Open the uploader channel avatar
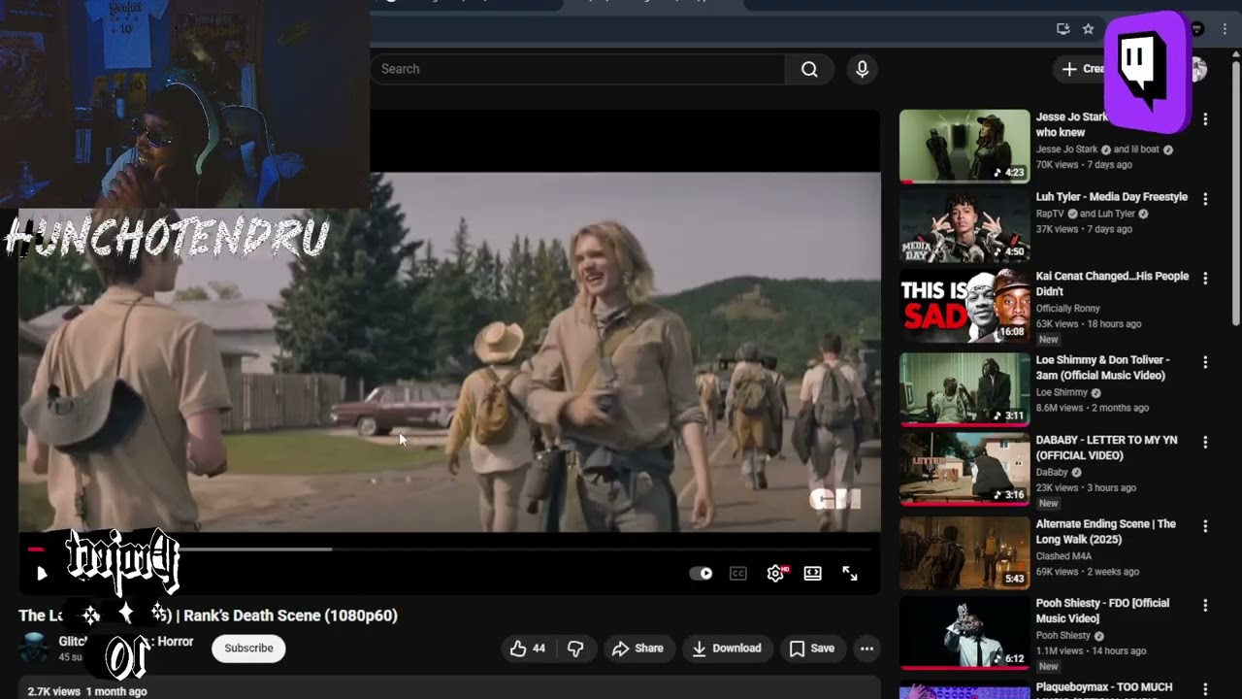The height and width of the screenshot is (699, 1242). coord(35,649)
